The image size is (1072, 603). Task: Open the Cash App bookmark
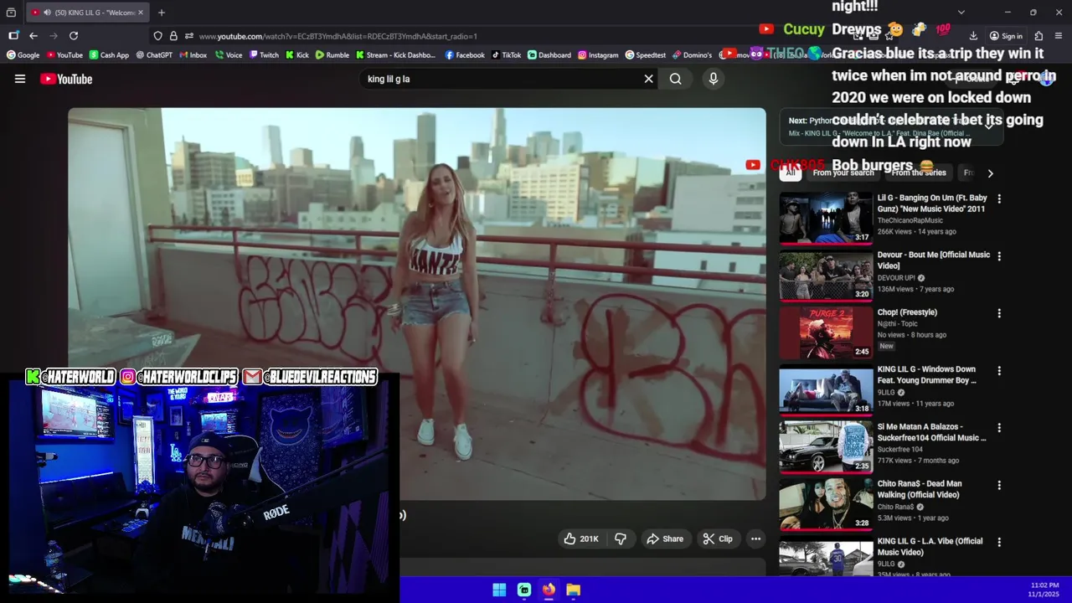(x=109, y=55)
